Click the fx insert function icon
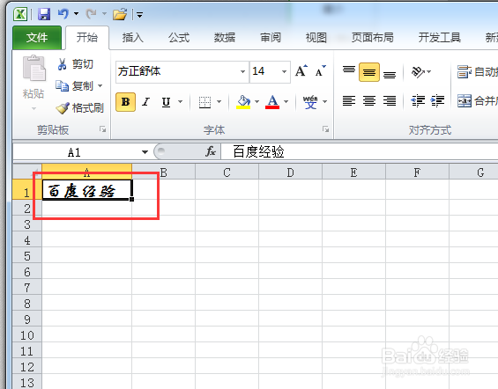498x389 pixels. pos(211,152)
